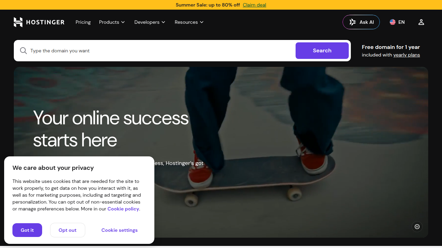Image resolution: width=442 pixels, height=248 pixels.
Task: Pause the hero background video
Action: 417,227
